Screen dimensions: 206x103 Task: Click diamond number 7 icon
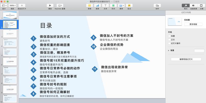point(33,86)
